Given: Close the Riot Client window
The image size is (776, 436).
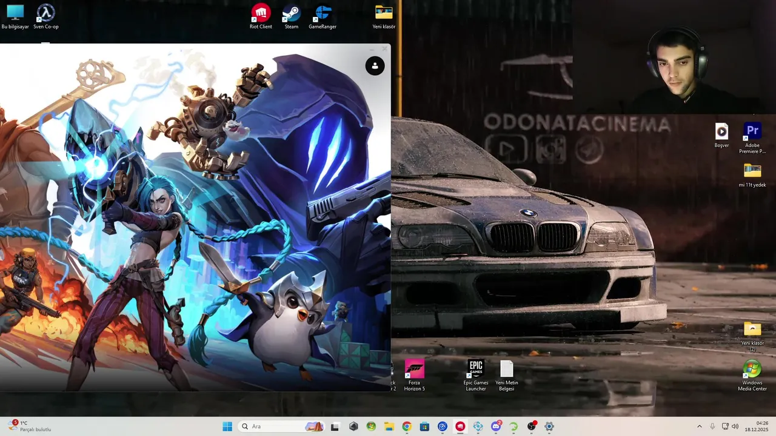Looking at the screenshot, I should click(x=384, y=49).
